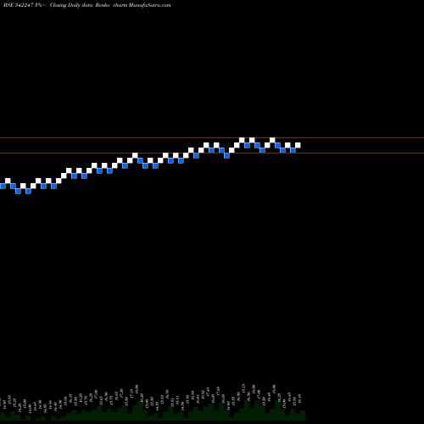Click the rightmost green volume bar

(303, 416)
